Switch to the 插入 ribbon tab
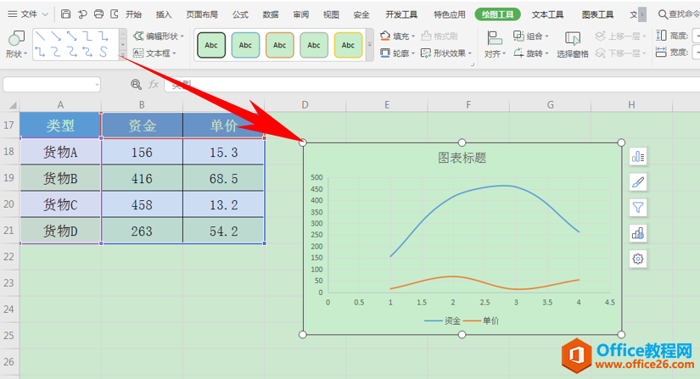This screenshot has width=700, height=379. pyautogui.click(x=164, y=14)
